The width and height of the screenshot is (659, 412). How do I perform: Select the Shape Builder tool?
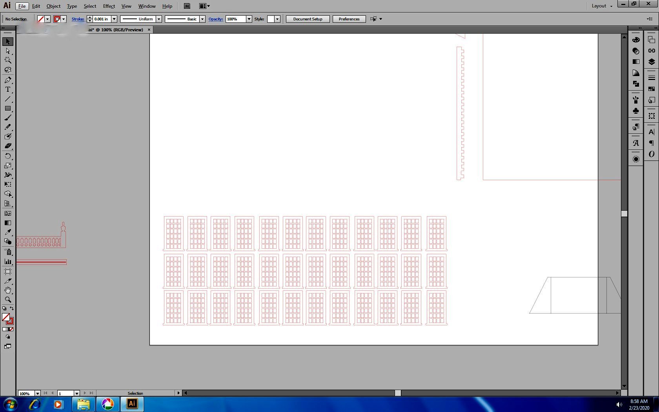[8, 194]
